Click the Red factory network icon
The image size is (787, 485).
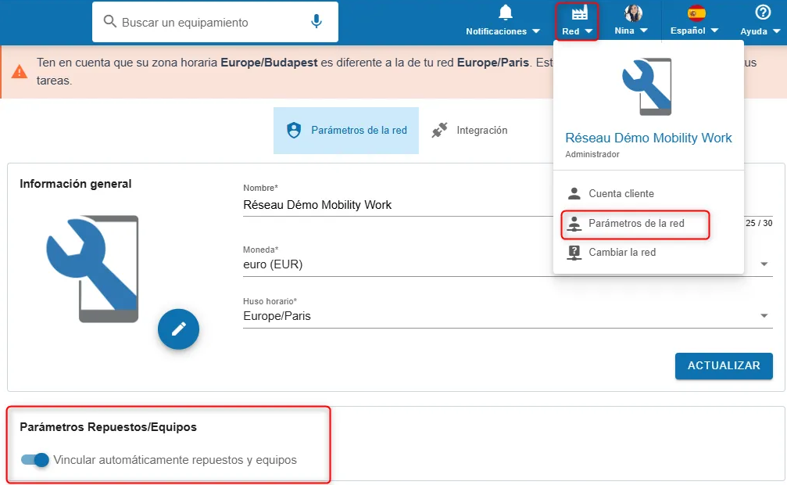(x=579, y=13)
